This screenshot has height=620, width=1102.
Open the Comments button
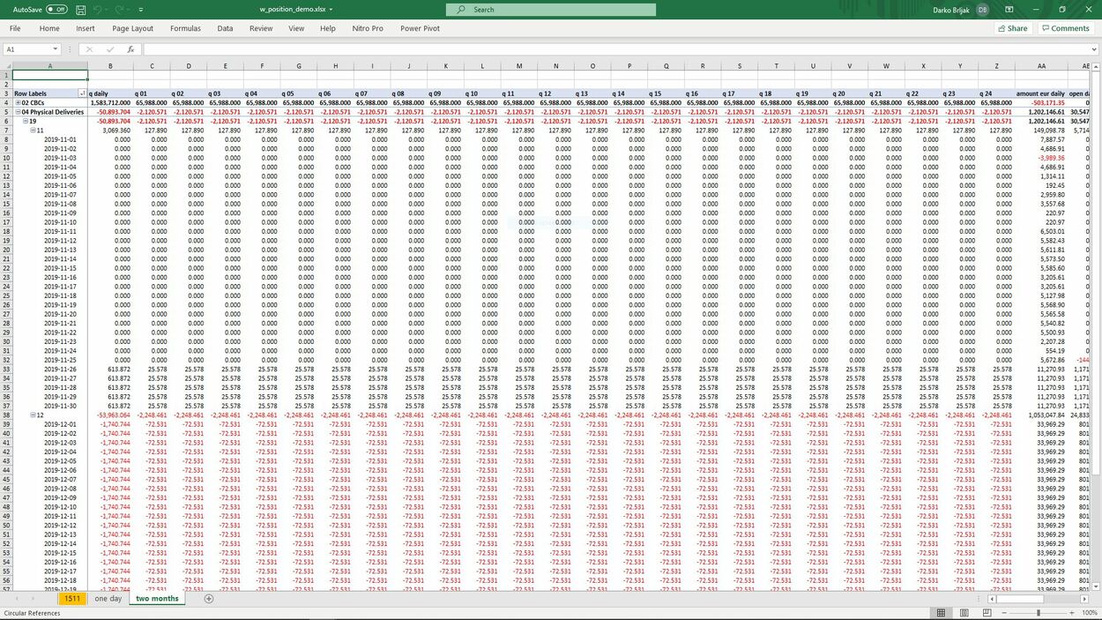click(1065, 28)
